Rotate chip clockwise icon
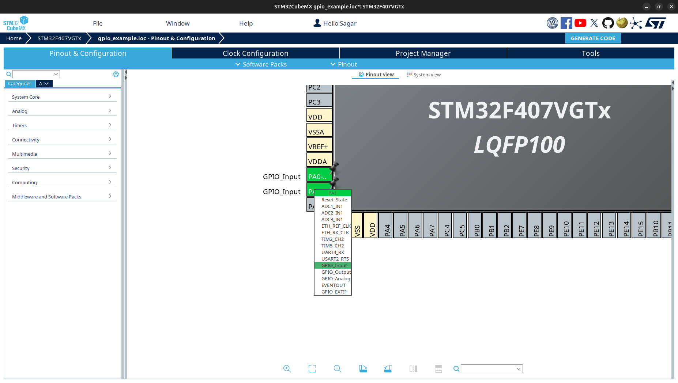678x383 pixels. [363, 369]
